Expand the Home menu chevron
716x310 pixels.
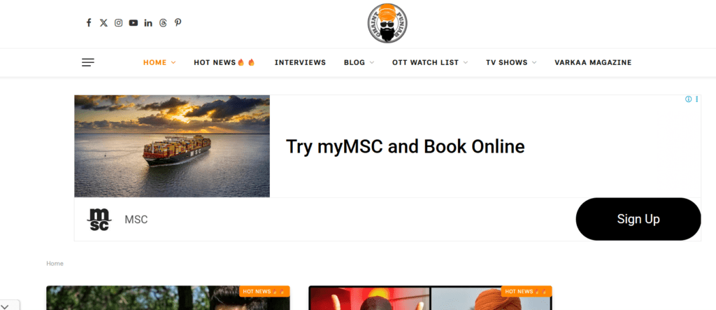(x=173, y=63)
